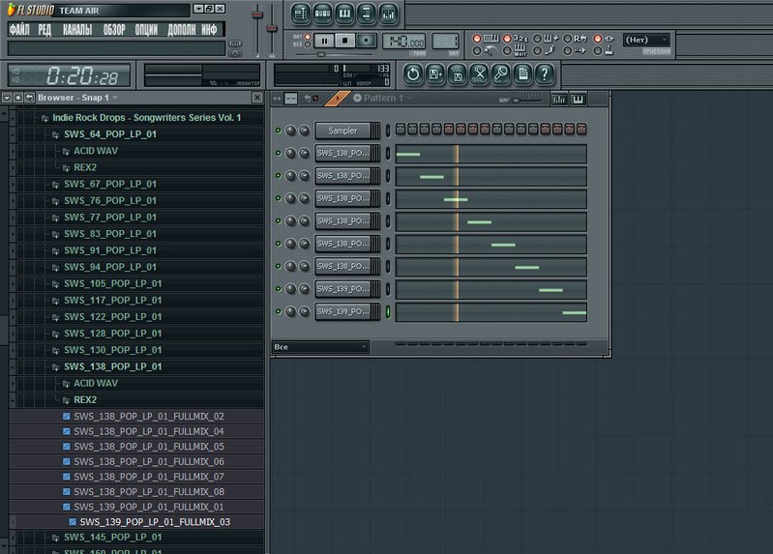The width and height of the screenshot is (773, 554).
Task: Click the scissors audio editor icon
Action: (479, 73)
